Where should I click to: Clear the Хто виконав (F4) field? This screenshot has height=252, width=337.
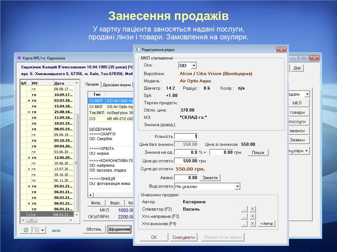252,223
